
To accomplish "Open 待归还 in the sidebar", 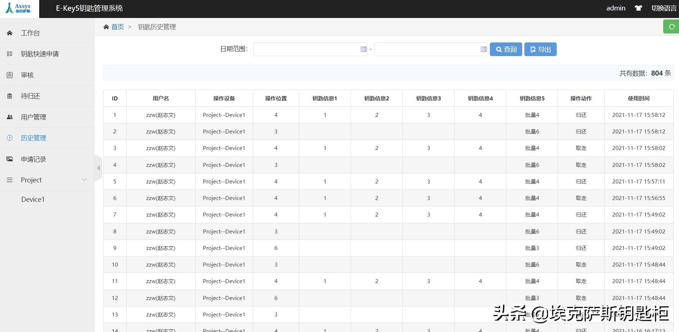I will coord(31,96).
